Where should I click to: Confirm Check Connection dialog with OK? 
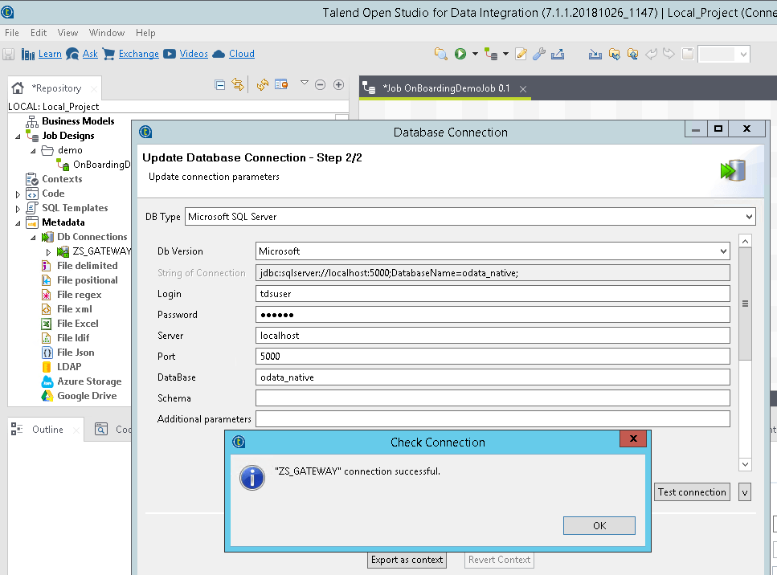click(x=599, y=525)
